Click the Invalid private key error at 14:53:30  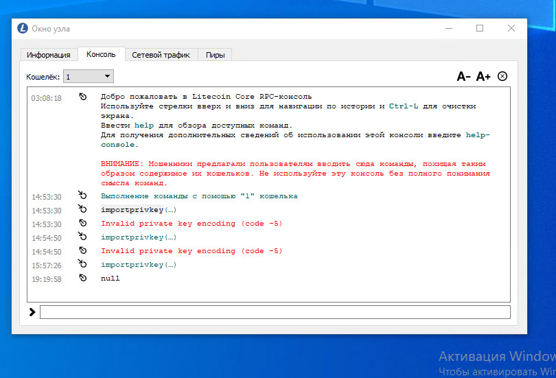(192, 224)
